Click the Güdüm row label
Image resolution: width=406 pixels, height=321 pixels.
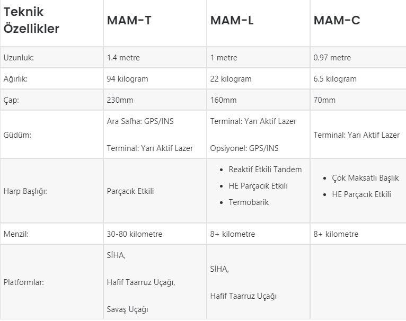(17, 135)
